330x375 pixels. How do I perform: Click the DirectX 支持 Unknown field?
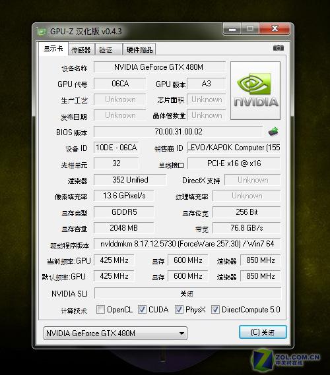click(252, 180)
